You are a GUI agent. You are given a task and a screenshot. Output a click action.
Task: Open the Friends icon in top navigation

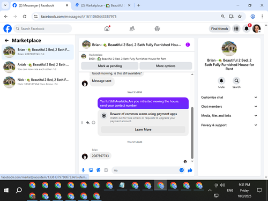[132, 28]
